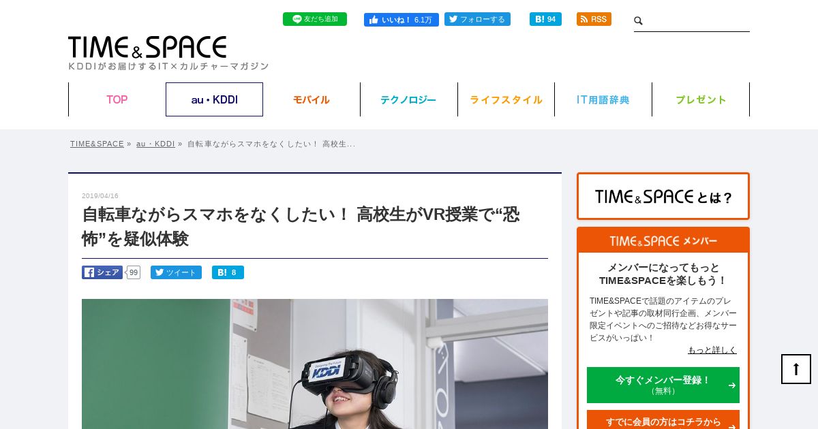Click the article headline about VR授業
The image size is (818, 429).
pyautogui.click(x=301, y=227)
